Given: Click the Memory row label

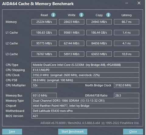Looking at the screenshot, I should (11, 22).
